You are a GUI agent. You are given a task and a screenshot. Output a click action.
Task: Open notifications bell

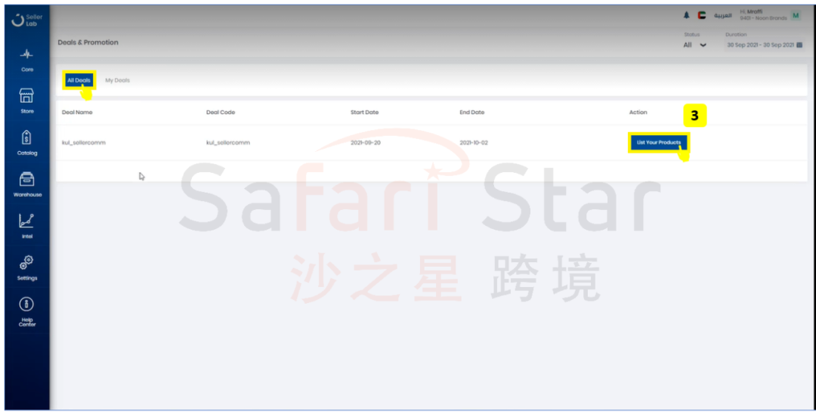point(686,16)
